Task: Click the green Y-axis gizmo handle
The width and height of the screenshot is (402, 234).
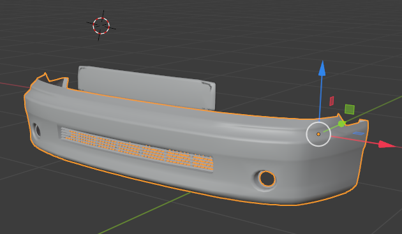Action: click(x=341, y=124)
